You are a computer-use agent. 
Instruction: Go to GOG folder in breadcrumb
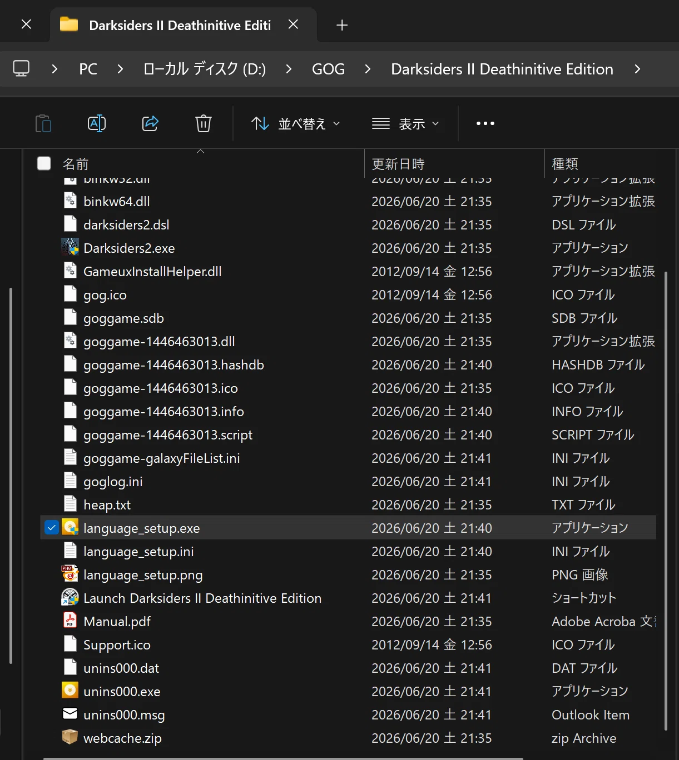tap(328, 69)
